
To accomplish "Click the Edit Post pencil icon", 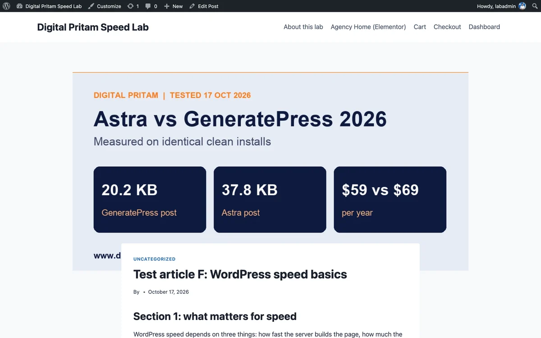I will [x=192, y=6].
